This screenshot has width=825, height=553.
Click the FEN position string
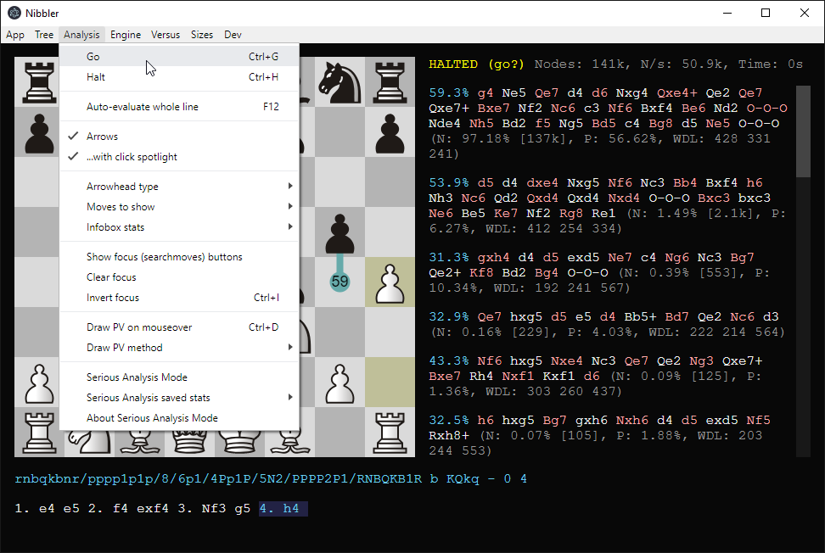point(272,479)
